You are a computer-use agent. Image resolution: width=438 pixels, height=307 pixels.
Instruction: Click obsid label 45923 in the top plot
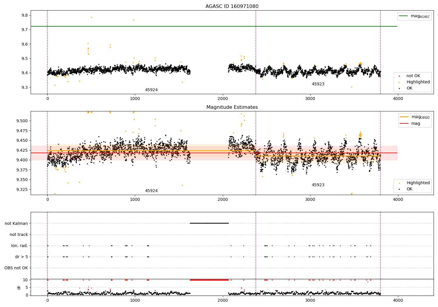pyautogui.click(x=318, y=84)
